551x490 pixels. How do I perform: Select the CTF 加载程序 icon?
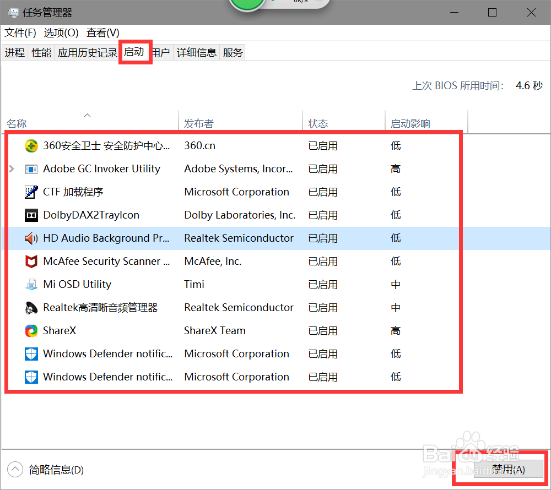pos(31,192)
